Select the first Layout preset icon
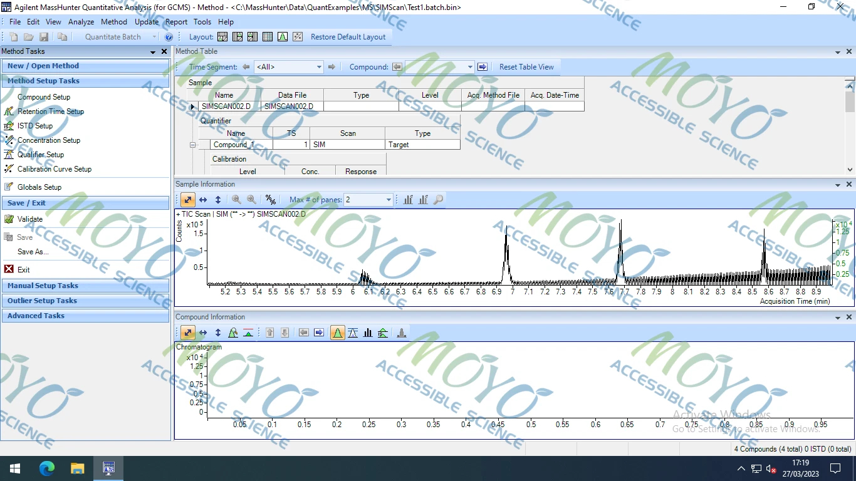The image size is (856, 481). 222,37
